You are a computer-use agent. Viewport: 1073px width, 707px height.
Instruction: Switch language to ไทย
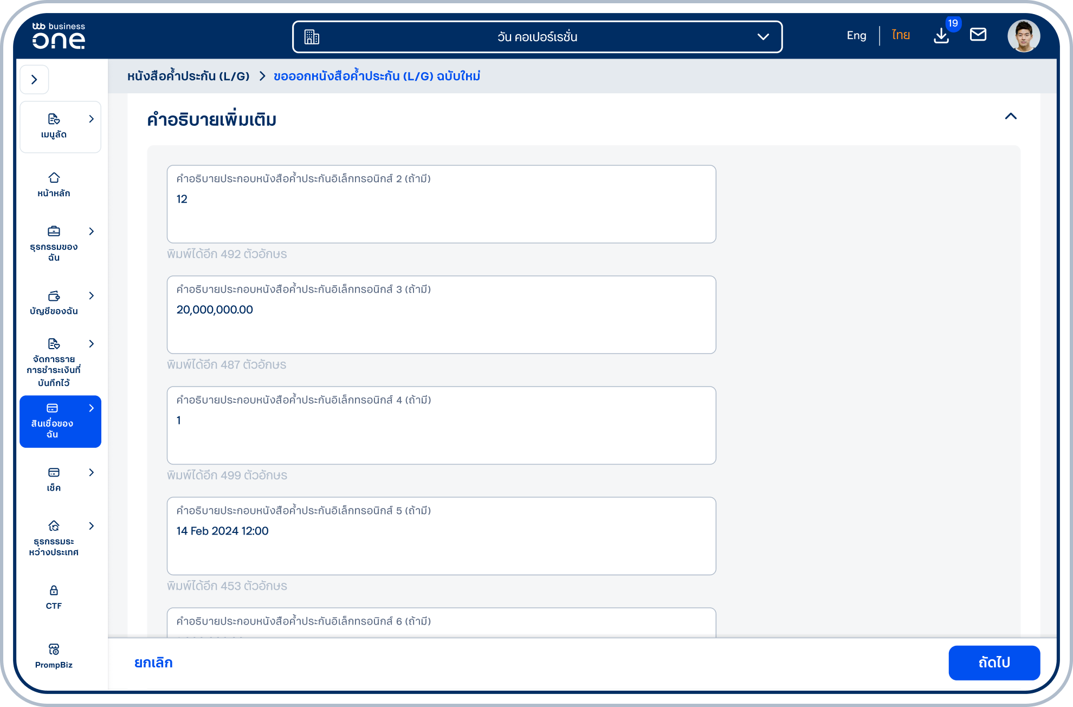(901, 35)
